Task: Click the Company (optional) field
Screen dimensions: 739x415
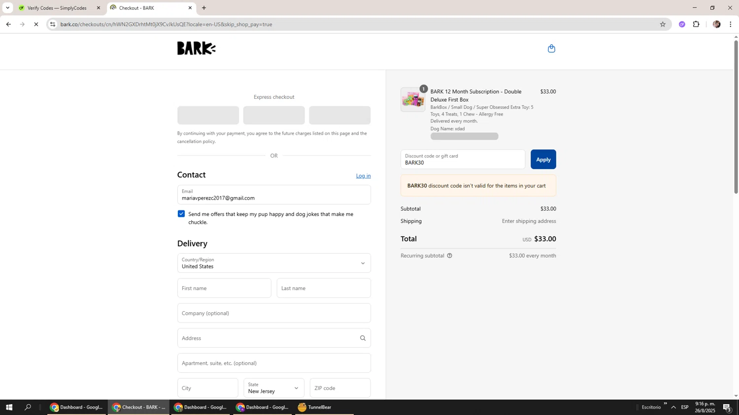Action: tap(274, 313)
